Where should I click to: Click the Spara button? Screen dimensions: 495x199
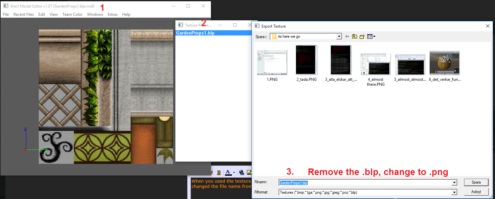point(476,182)
